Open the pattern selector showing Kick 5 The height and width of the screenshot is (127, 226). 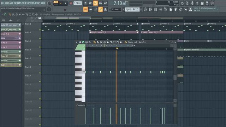(x=132, y=10)
